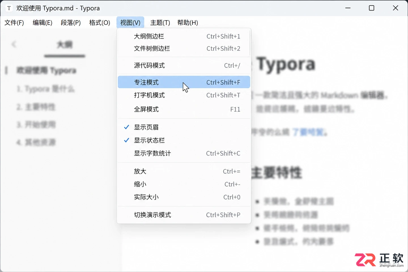The width and height of the screenshot is (408, 272).
Task: Open the 格式(O) menu
Action: pos(99,23)
